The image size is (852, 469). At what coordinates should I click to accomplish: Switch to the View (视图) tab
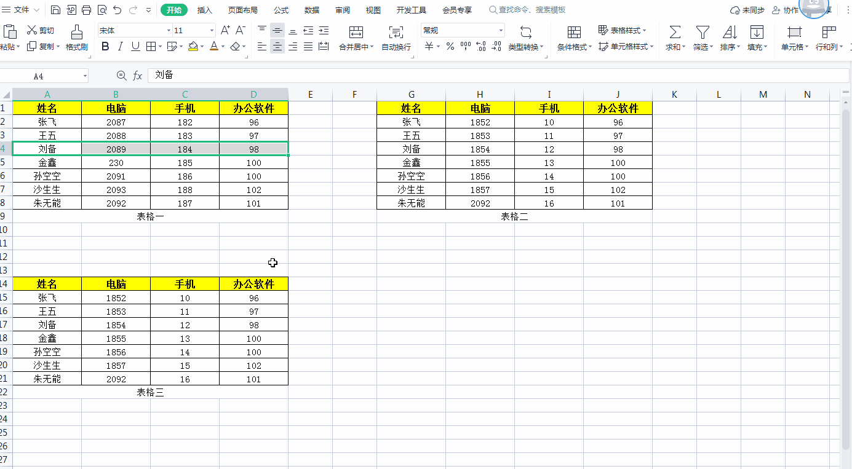[x=373, y=10]
